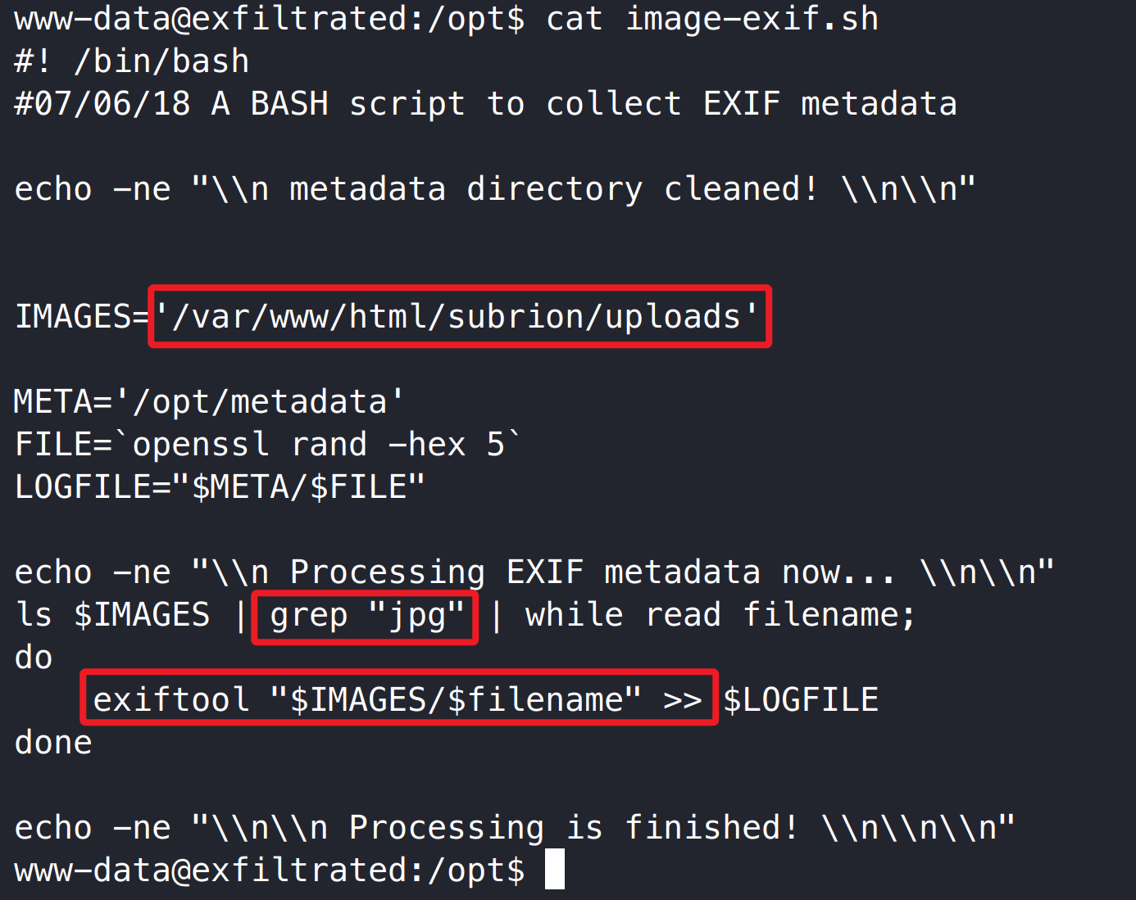Viewport: 1136px width, 900px height.
Task: Click the red-boxed grep "jpg" command
Action: 366,616
